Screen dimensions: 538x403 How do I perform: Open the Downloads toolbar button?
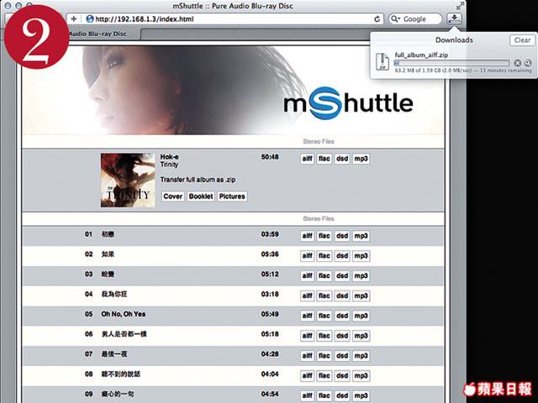point(455,18)
